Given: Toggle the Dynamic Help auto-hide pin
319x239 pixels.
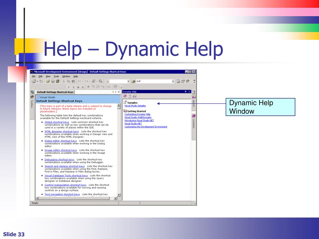Looking at the screenshot, I should (185, 92).
